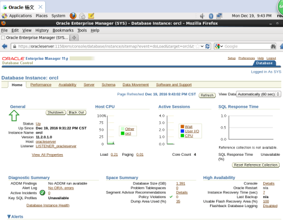Click the Flashback Logging Disabled link

[270, 206]
